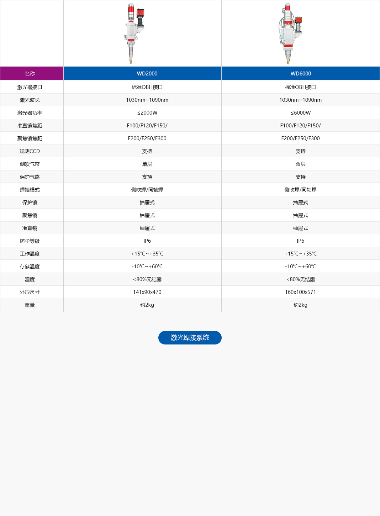Click WD6000's IP6 rating cell

[301, 241]
